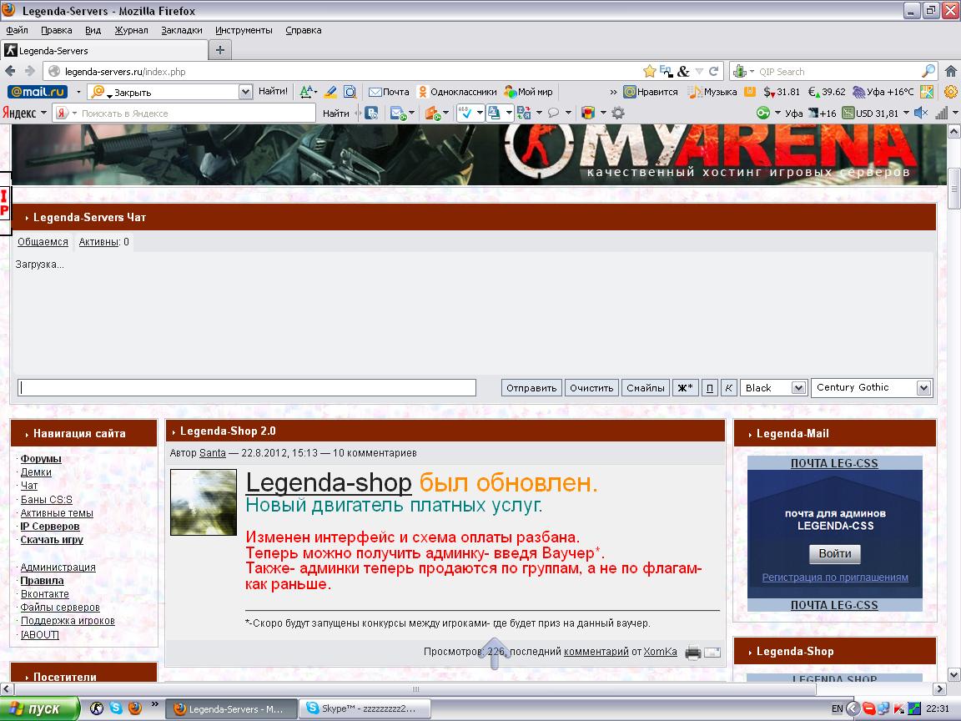Image resolution: width=961 pixels, height=721 pixels.
Task: Open the Файл menu
Action: 18,30
